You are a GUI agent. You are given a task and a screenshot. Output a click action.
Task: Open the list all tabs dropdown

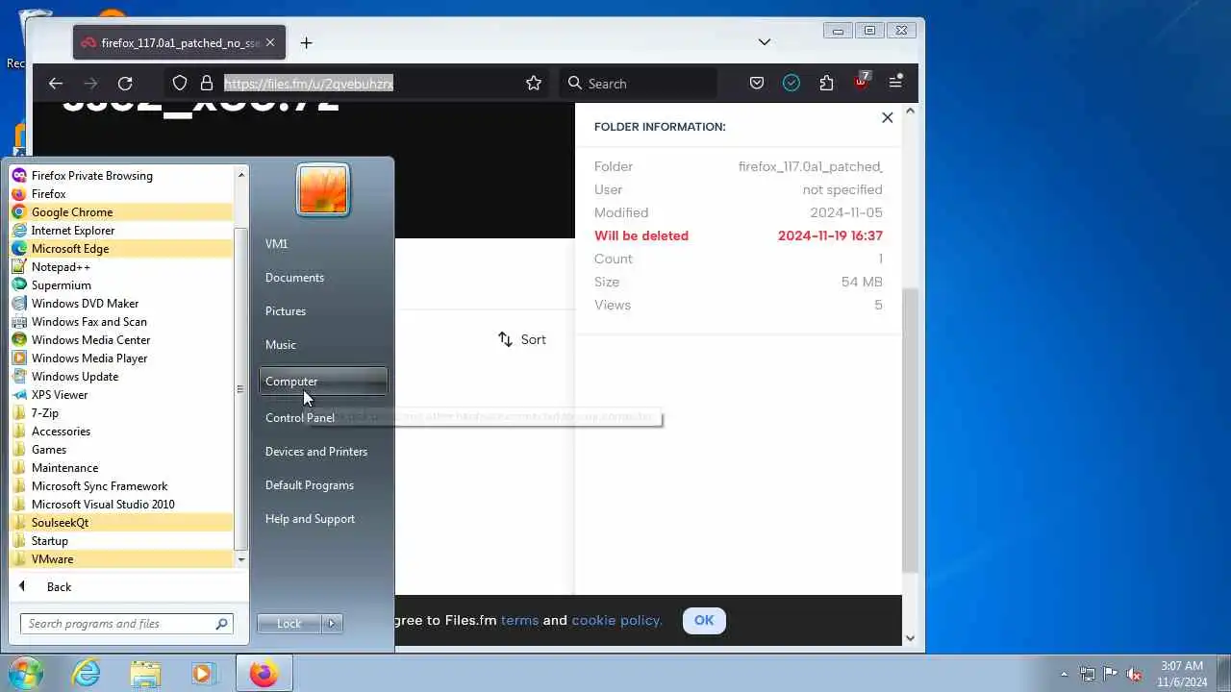(764, 42)
